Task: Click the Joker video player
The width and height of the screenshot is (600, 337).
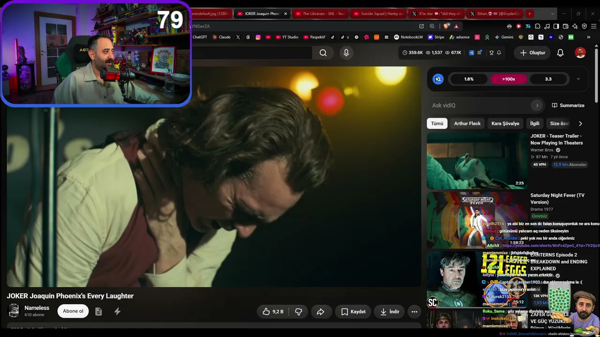Action: tap(214, 176)
